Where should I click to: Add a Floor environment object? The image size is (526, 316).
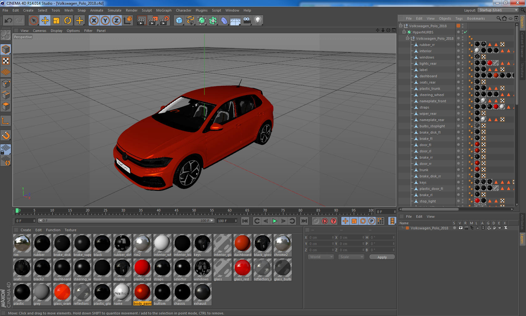click(x=235, y=21)
